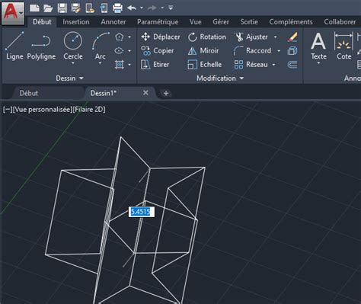Close the Dessin1* drawing tab
This screenshot has height=304, width=361.
point(145,93)
